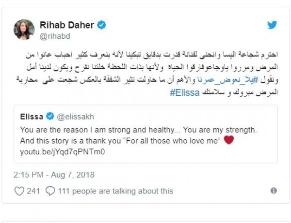
Task: Click the Twitter bird logo
Action: coord(272,25)
